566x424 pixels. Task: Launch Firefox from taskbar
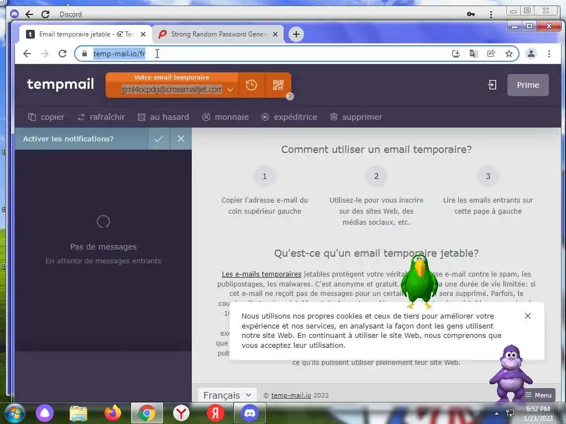[113, 413]
